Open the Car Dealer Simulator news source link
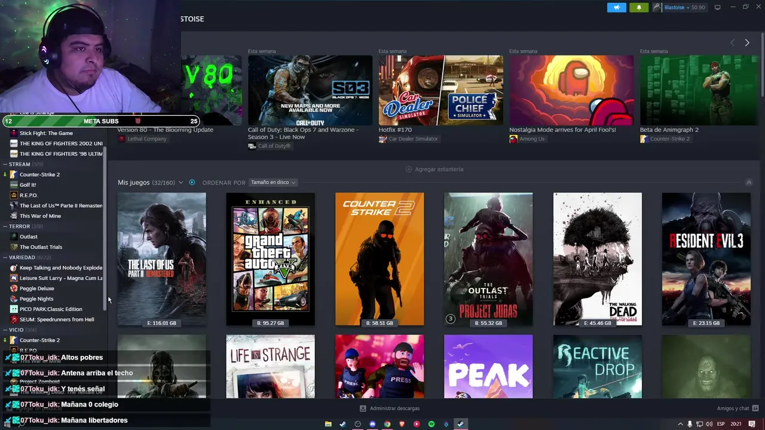Screen dimensions: 765x430 point(408,139)
